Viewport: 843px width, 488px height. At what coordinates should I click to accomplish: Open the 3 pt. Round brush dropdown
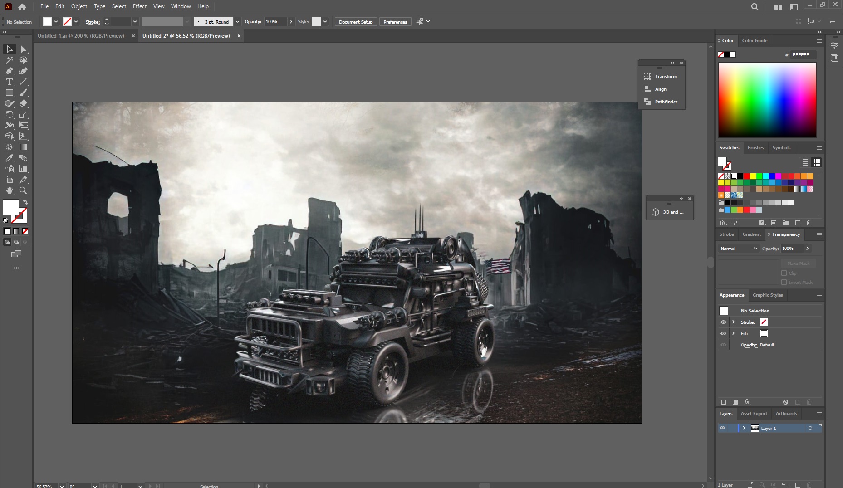tap(237, 22)
